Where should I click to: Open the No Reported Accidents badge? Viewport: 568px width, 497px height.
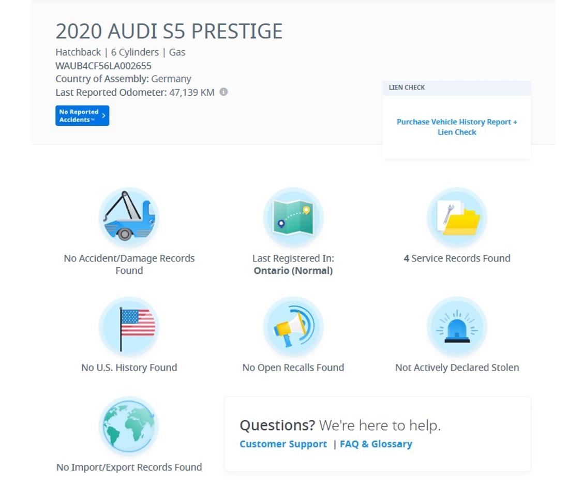pos(82,115)
